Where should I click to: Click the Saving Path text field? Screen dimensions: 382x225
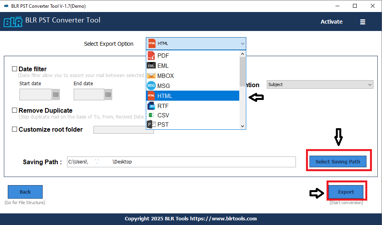181,162
